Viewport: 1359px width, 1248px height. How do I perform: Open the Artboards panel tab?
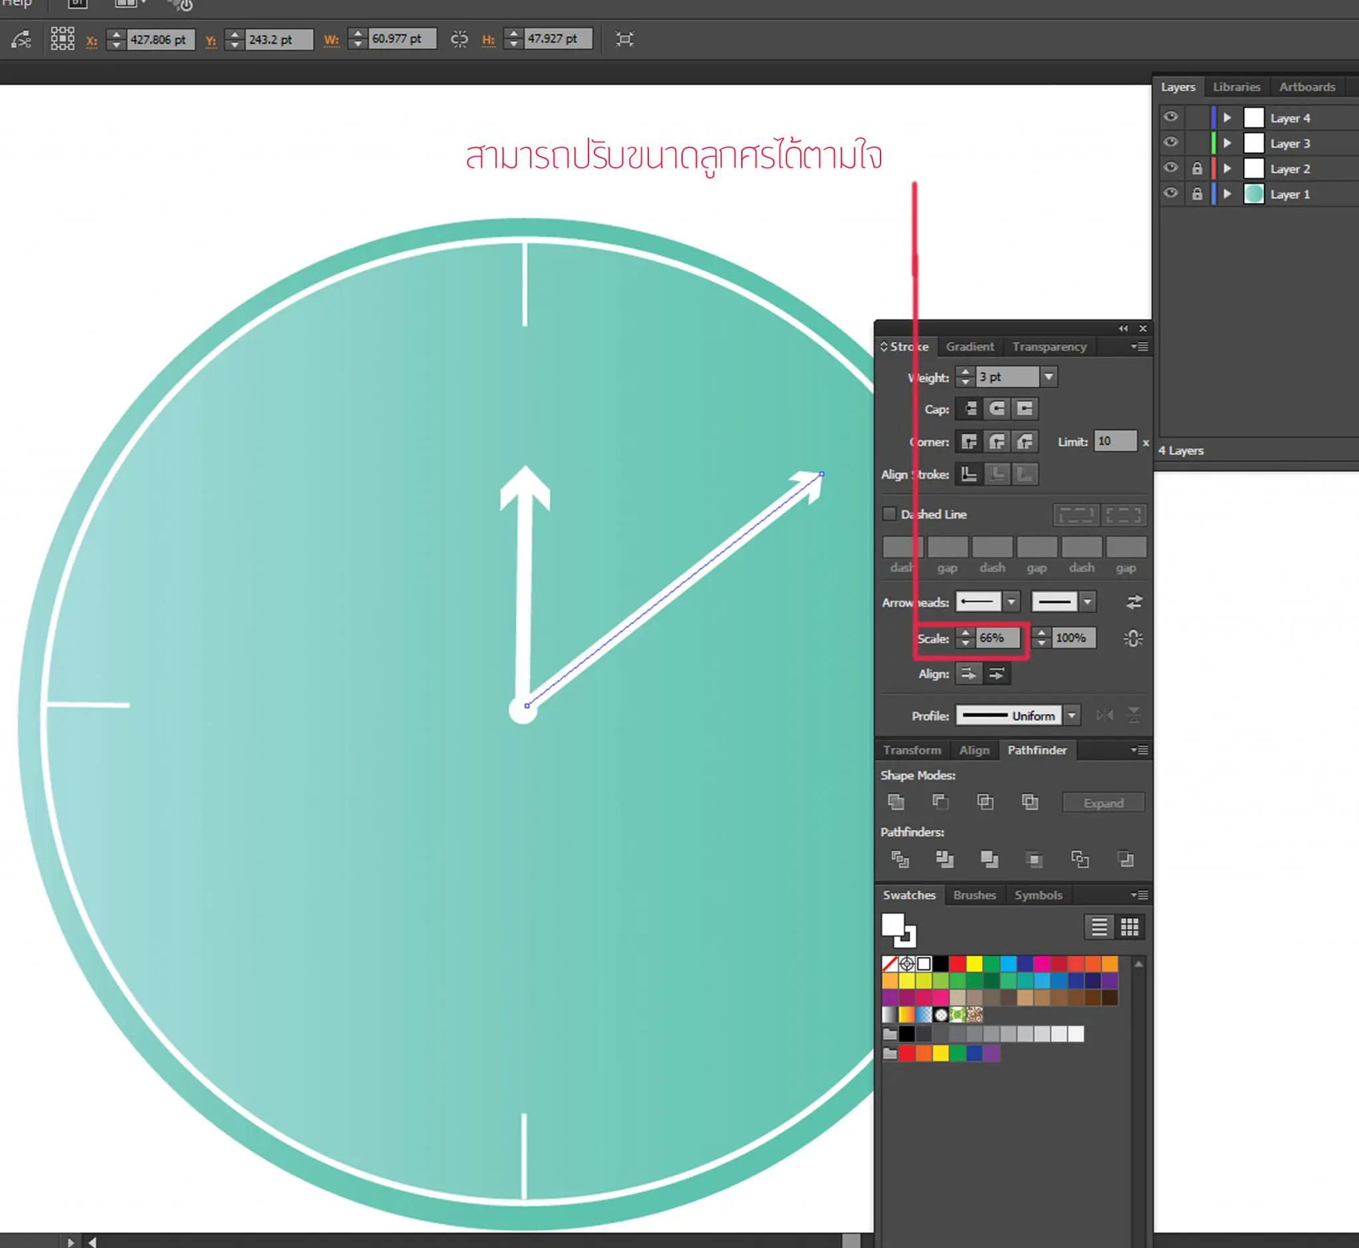(1308, 86)
